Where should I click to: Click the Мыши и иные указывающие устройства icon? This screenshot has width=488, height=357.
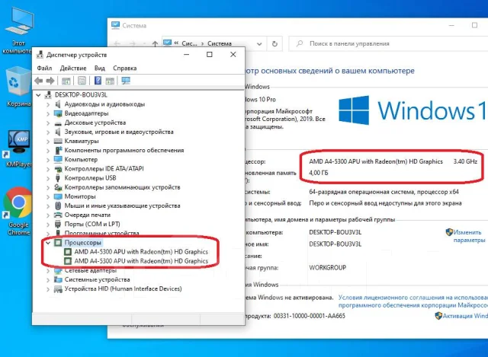pos(58,206)
